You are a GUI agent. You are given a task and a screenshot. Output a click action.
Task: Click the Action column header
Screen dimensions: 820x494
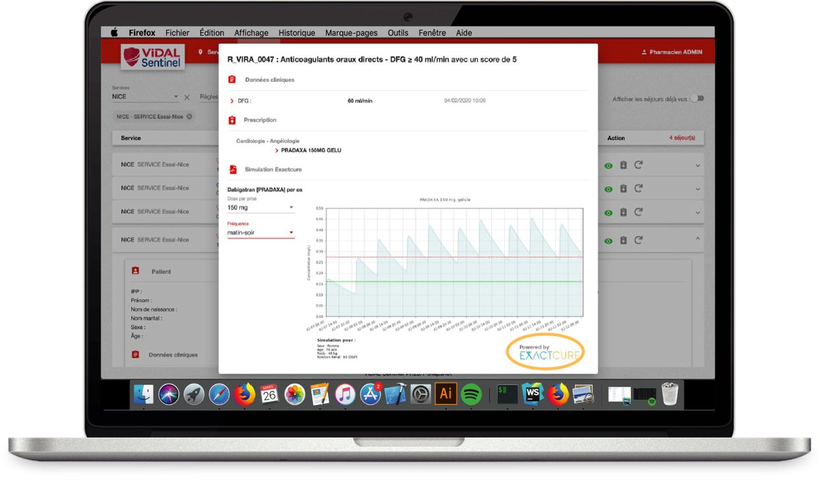(x=616, y=138)
